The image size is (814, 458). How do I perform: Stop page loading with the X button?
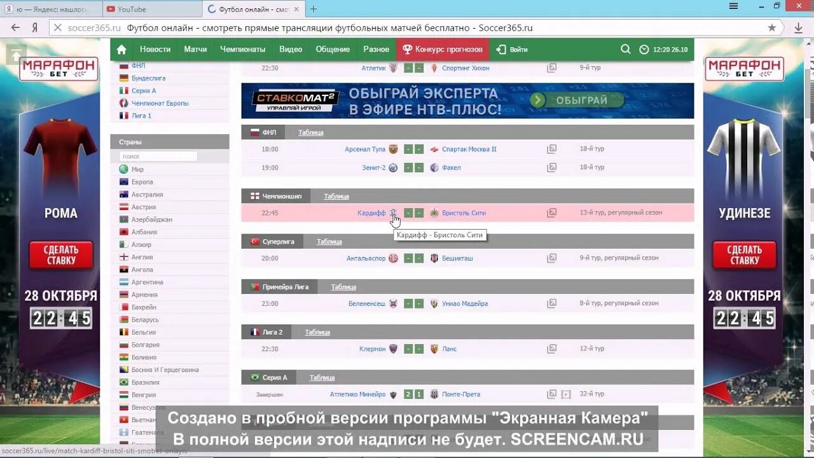(57, 28)
